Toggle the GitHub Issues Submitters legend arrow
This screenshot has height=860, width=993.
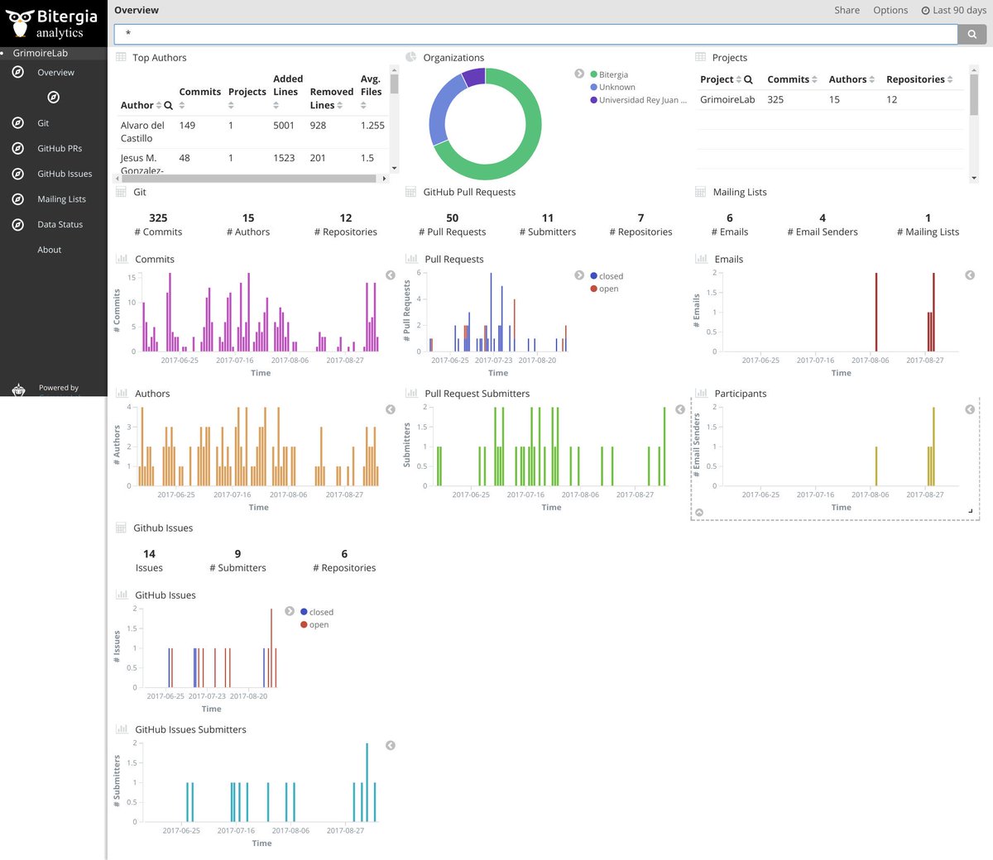pos(391,746)
